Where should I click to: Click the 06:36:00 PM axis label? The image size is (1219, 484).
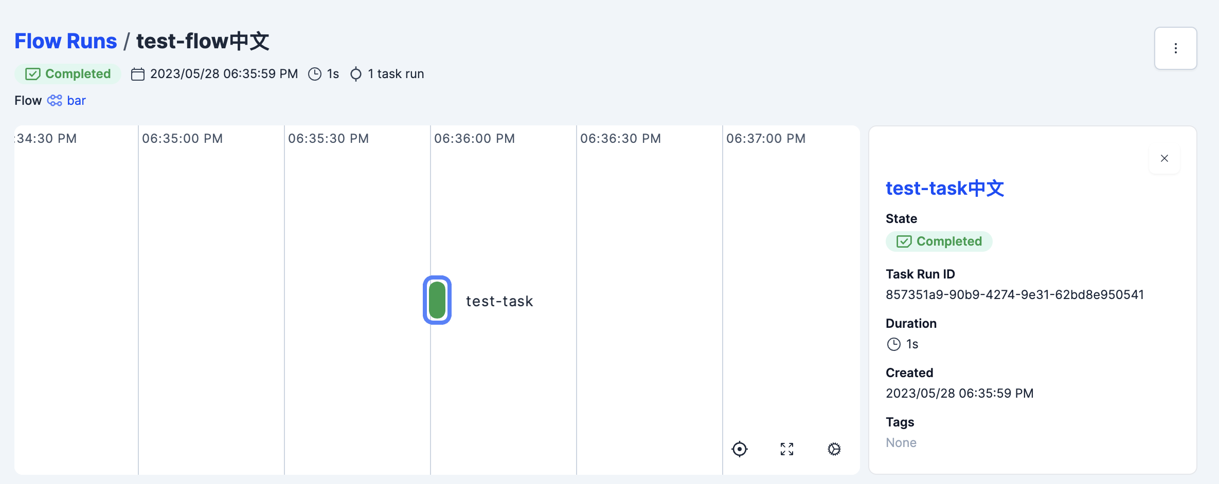[474, 138]
